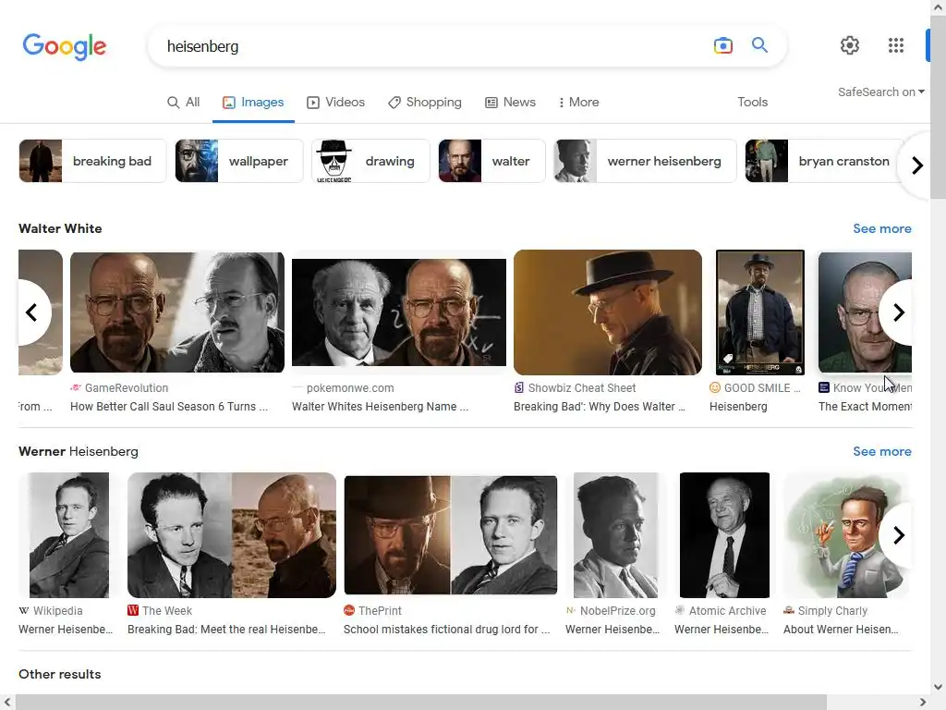Click the vertical scrollbar thumb

938,107
